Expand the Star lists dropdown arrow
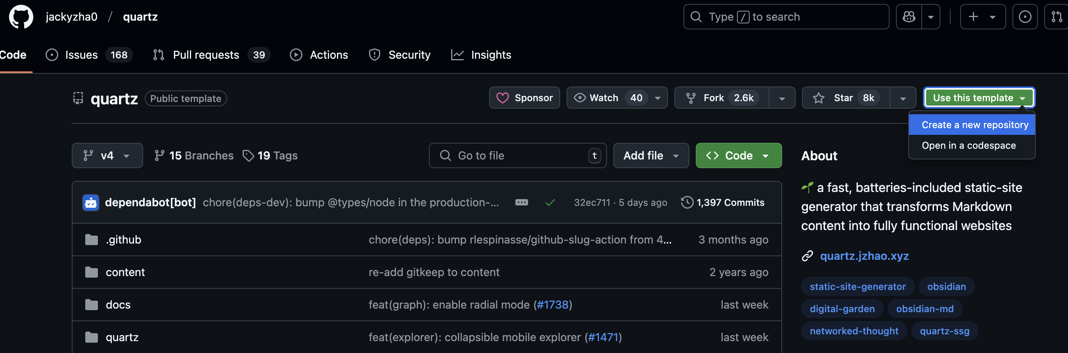Image resolution: width=1068 pixels, height=353 pixels. pyautogui.click(x=903, y=98)
